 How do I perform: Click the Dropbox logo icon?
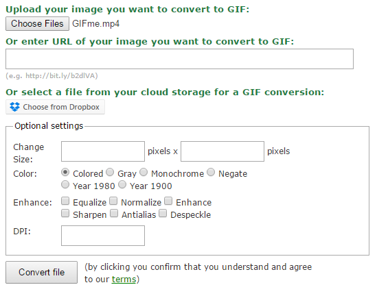point(14,107)
